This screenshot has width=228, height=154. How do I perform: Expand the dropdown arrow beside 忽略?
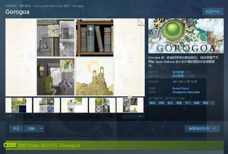[x=41, y=129]
